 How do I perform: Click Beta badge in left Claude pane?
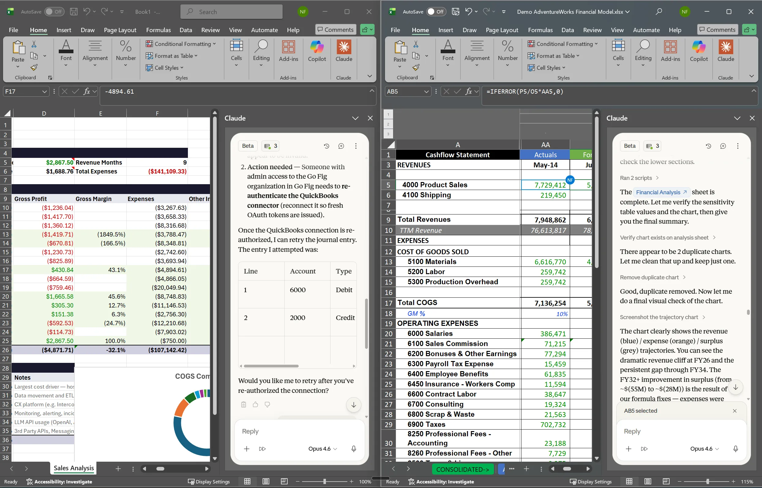(x=248, y=146)
